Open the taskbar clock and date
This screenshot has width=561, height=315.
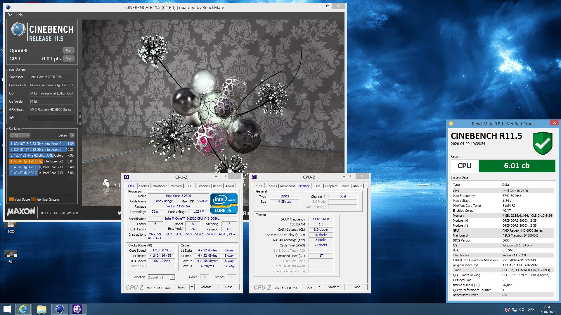[x=547, y=309]
